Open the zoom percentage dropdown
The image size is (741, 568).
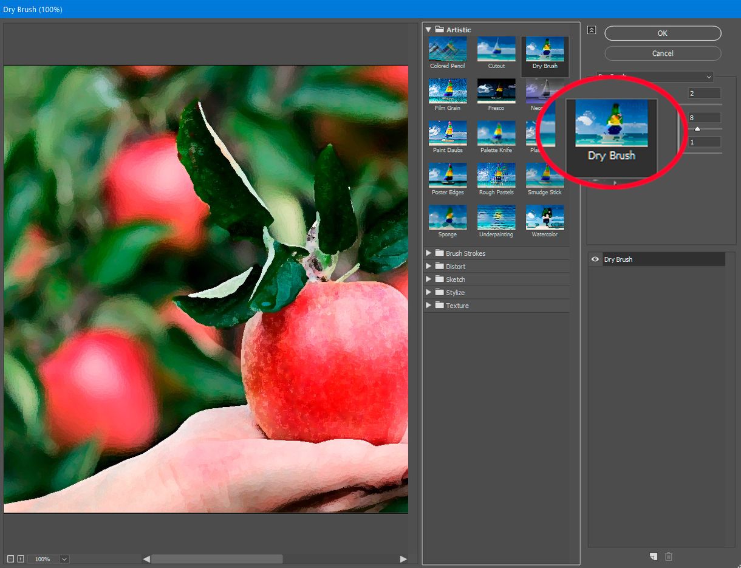click(x=64, y=559)
